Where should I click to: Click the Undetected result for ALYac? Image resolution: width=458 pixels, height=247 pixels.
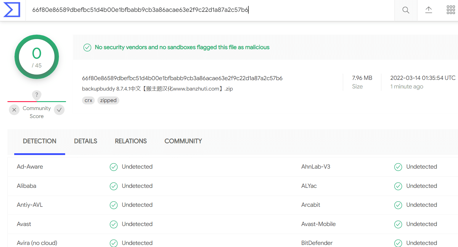click(x=422, y=186)
